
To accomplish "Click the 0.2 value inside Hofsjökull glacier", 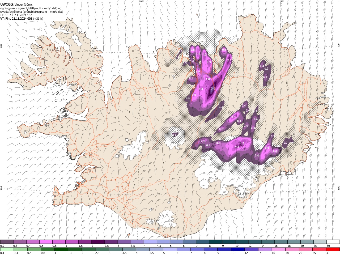I will (x=175, y=135).
